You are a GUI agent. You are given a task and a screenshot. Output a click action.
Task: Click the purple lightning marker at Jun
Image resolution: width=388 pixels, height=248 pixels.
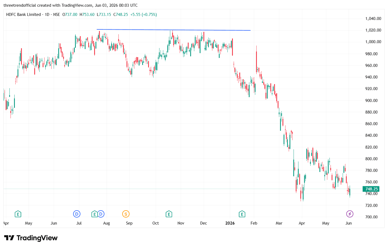tap(350, 214)
